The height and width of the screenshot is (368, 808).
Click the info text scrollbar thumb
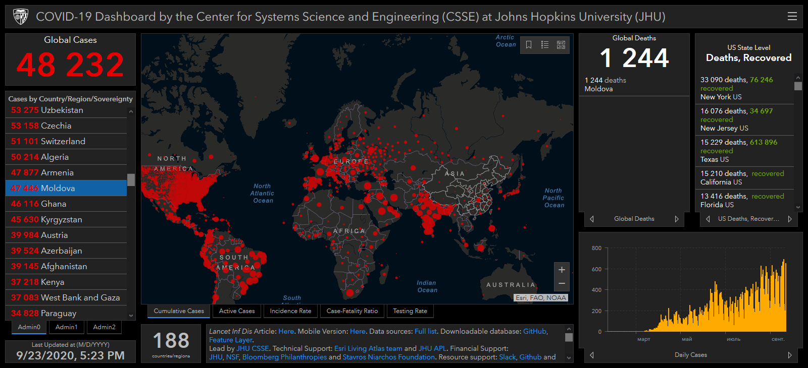pyautogui.click(x=569, y=337)
